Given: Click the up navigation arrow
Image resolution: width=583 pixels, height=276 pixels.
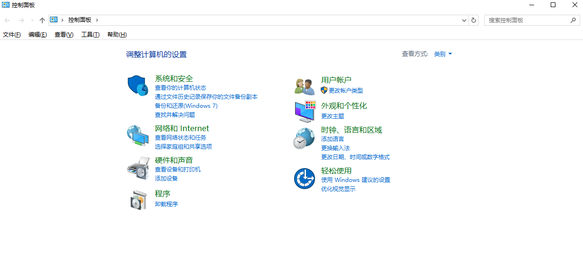Looking at the screenshot, I should [x=42, y=20].
